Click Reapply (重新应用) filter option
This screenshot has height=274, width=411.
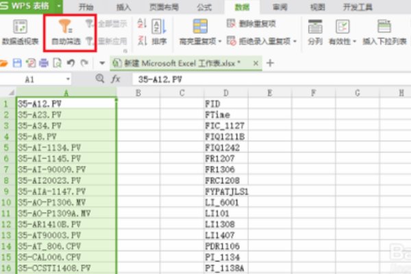tap(107, 41)
